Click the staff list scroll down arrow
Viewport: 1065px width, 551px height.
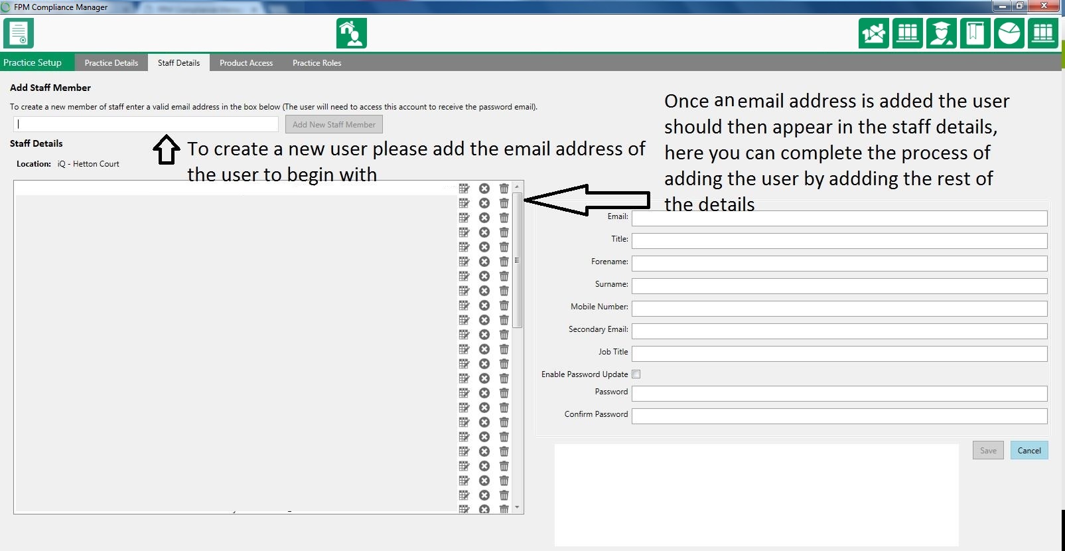pyautogui.click(x=518, y=508)
